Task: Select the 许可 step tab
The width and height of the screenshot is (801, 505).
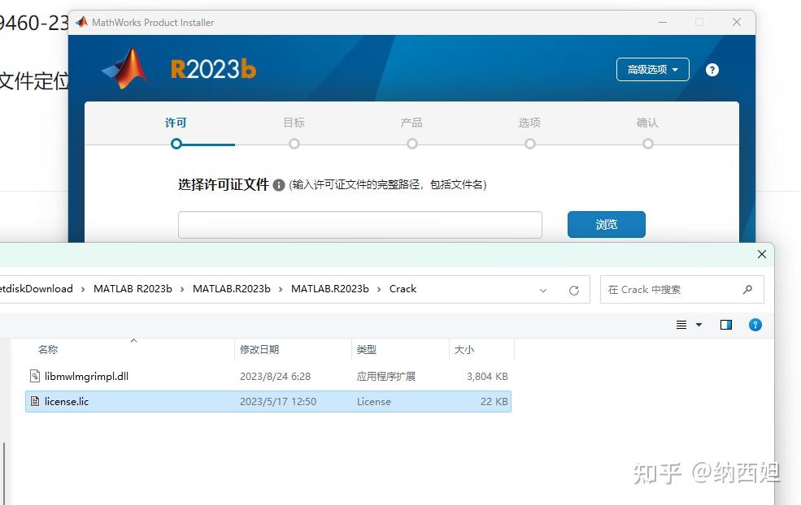Action: [176, 123]
